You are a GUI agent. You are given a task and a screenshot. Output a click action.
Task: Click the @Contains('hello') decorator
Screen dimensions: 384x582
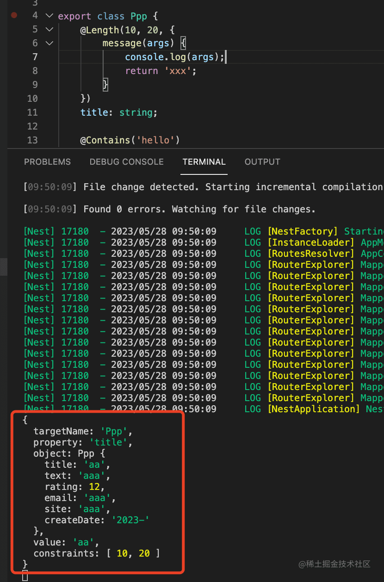(130, 140)
